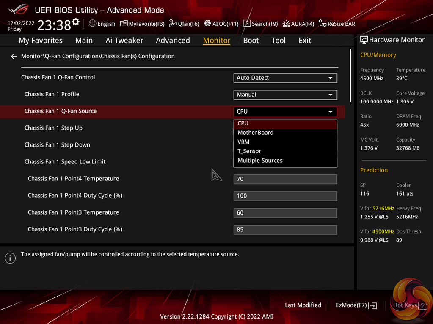Open the settings gear next to the clock
Screen dimensions: 433x324
[76, 22]
